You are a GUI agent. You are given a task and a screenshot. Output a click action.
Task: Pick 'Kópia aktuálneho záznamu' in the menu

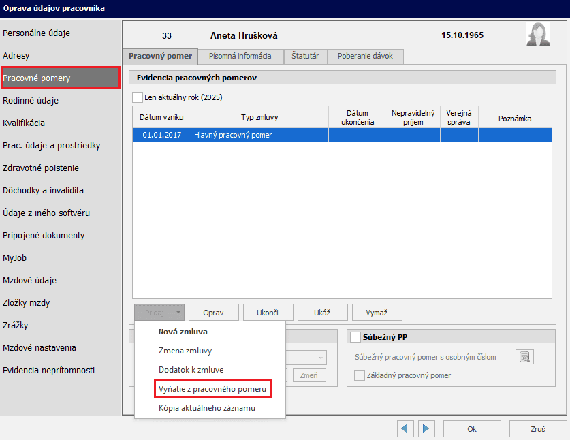click(x=207, y=408)
